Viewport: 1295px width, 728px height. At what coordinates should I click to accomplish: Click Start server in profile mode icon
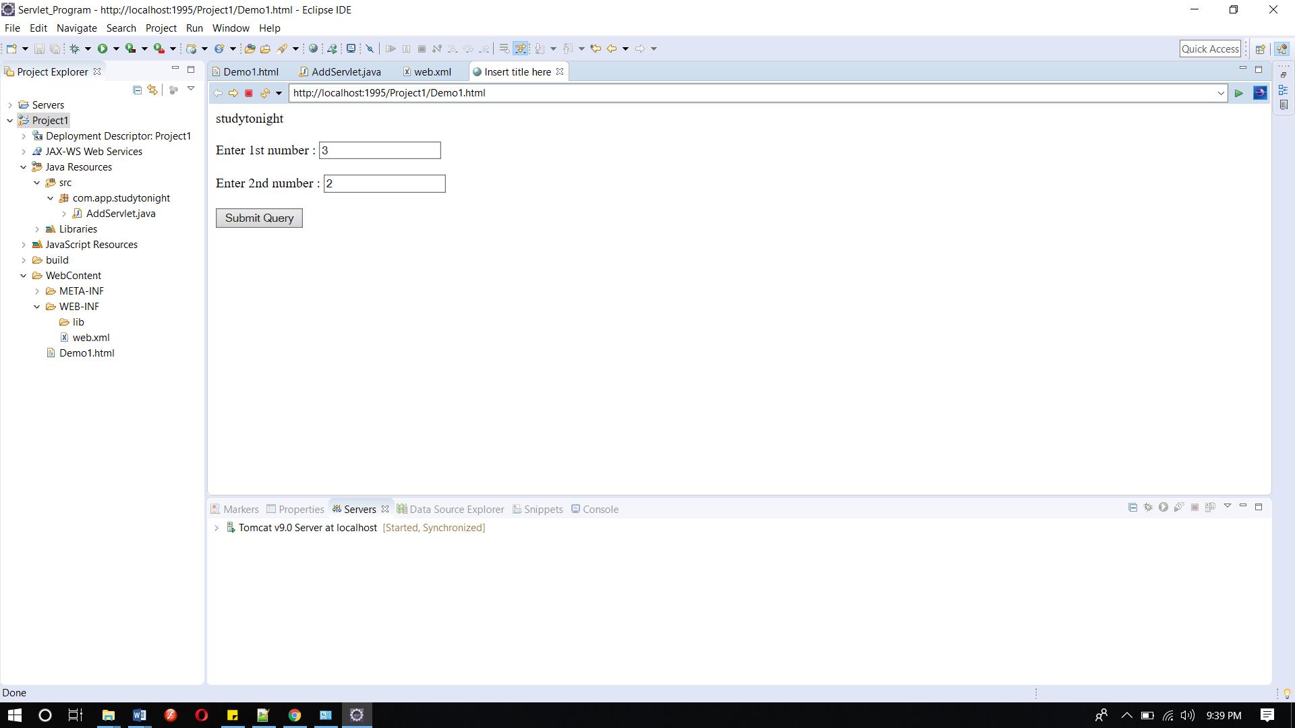1179,507
